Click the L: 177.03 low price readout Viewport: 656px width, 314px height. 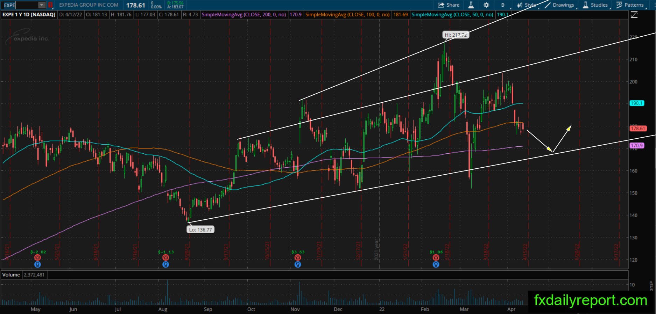(145, 15)
